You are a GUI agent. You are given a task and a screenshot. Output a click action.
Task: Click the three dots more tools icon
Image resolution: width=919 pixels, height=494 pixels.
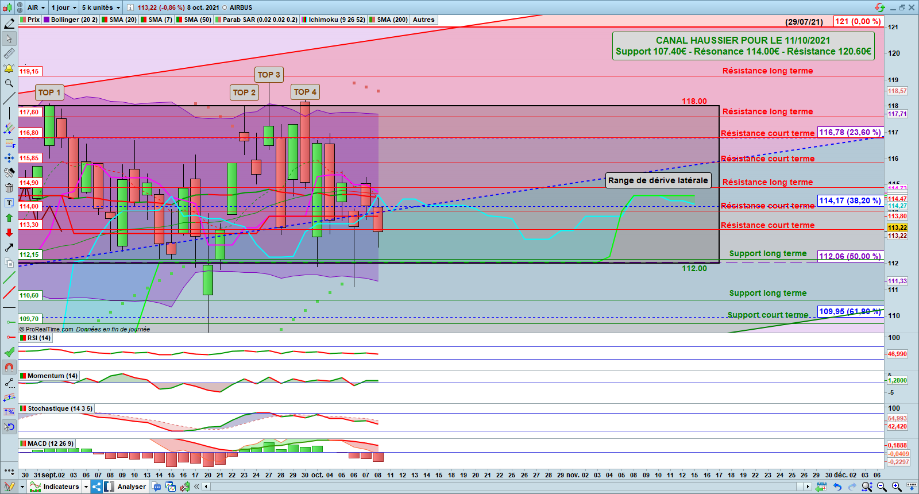coord(9,471)
